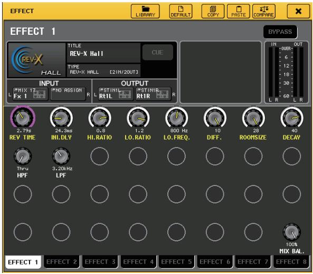Viewport: 313px width, 274px height.
Task: Select the REV TIME knob
Action: [23, 118]
